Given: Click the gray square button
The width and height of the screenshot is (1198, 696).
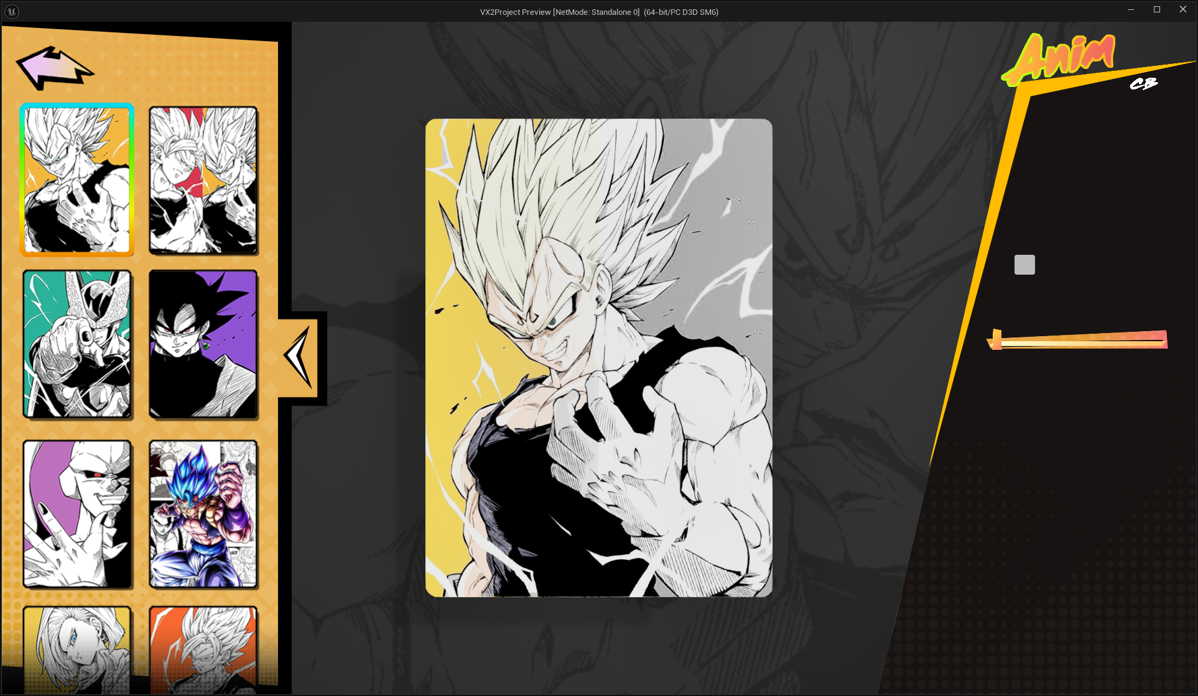Looking at the screenshot, I should coord(1024,265).
